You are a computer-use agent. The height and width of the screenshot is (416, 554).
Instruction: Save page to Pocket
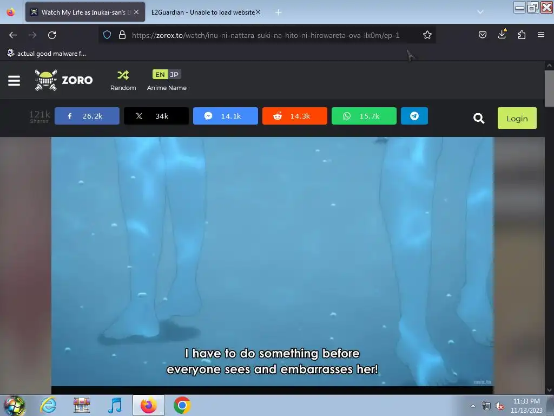[482, 35]
